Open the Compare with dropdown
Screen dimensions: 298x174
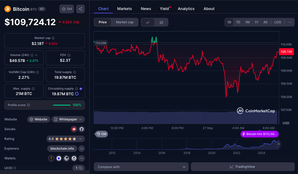click(141, 167)
